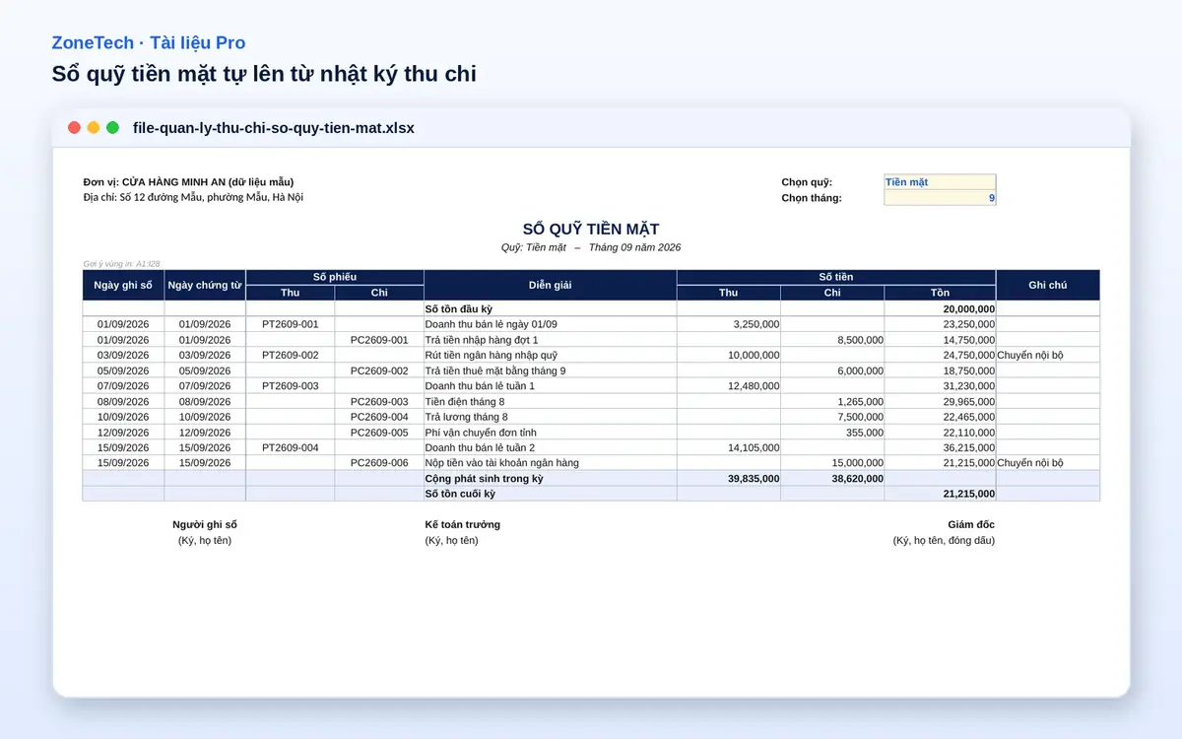The image size is (1182, 739).
Task: Click Nộp tiền vào tài khoản ngân hàng cell
Action: [x=551, y=463]
